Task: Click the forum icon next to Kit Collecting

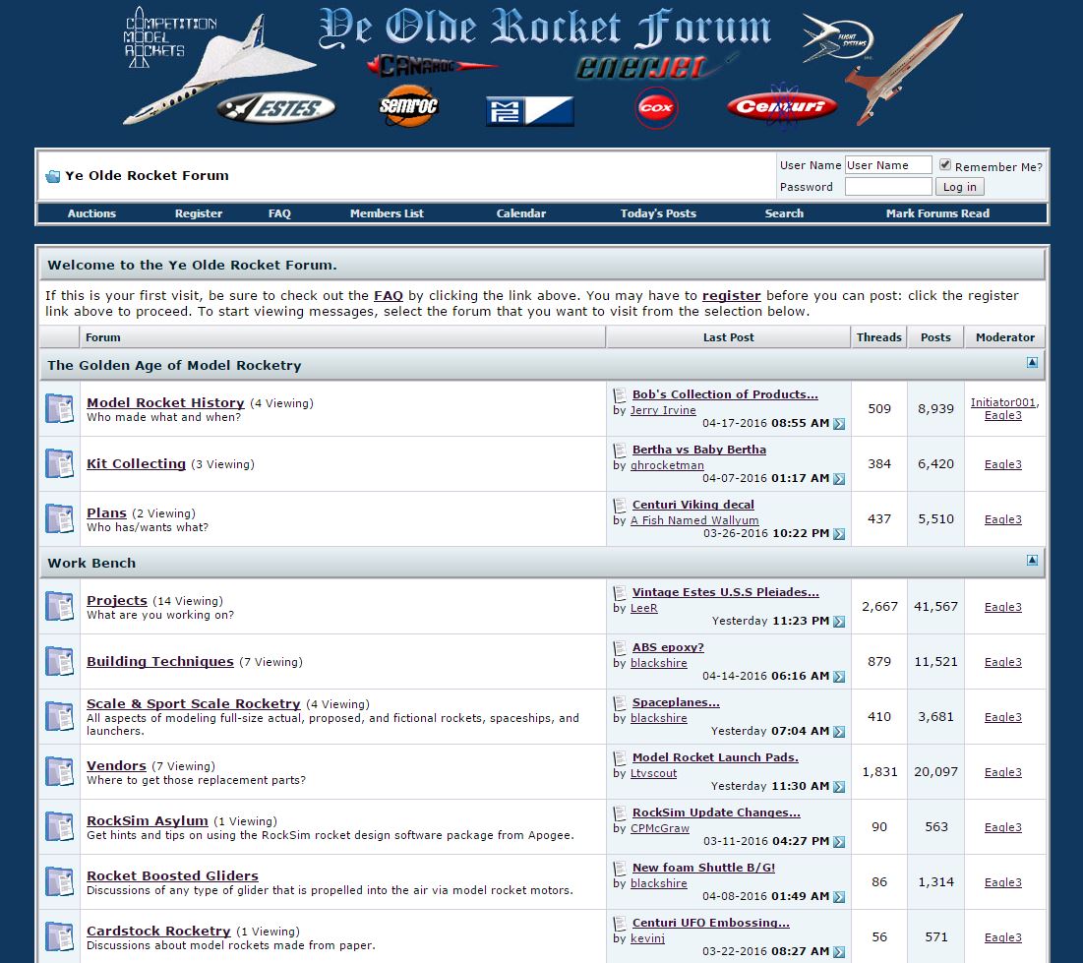Action: point(59,463)
